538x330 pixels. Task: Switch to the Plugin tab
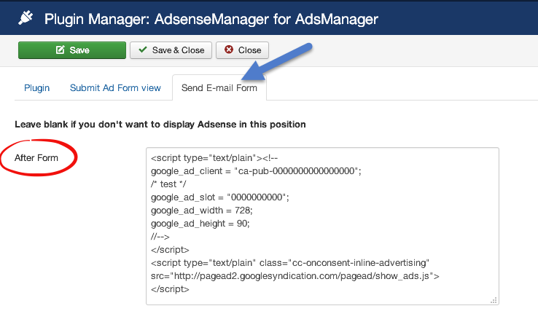coord(36,88)
